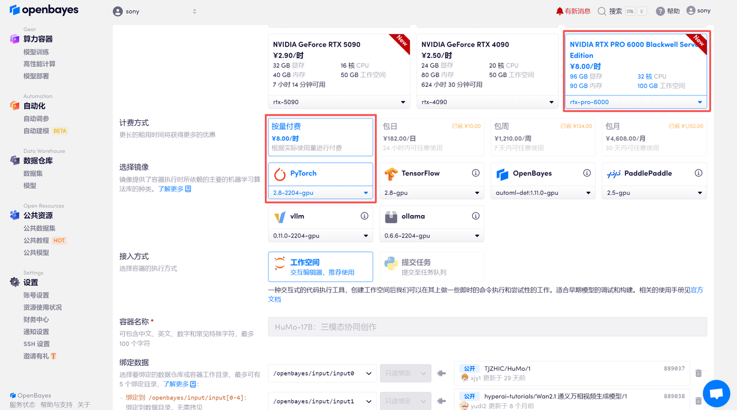Click the OpenBayes image info icon
The height and width of the screenshot is (410, 737).
(587, 173)
